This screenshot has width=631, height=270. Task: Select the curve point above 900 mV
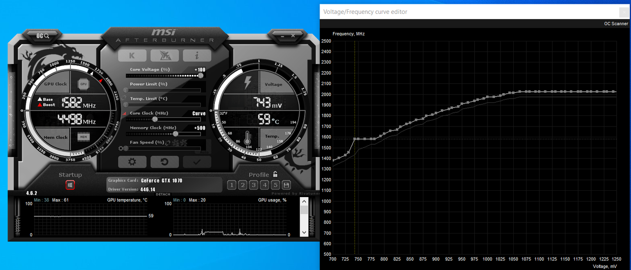[x=436, y=113]
